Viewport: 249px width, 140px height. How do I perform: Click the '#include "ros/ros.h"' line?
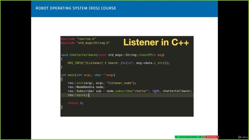point(78,39)
